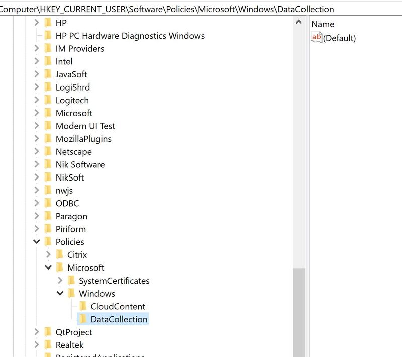Select the CloudContent key label
Viewport: 402px width, 357px height.
click(118, 306)
